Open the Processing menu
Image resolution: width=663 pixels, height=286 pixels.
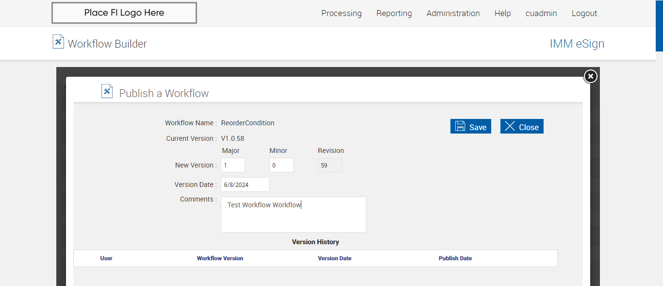click(341, 14)
